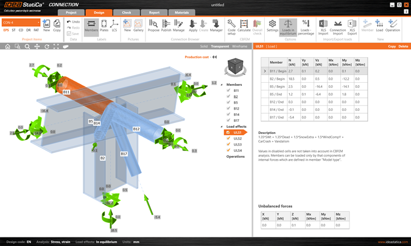Collapse the Members tree group
411x246 pixels.
(x=222, y=85)
